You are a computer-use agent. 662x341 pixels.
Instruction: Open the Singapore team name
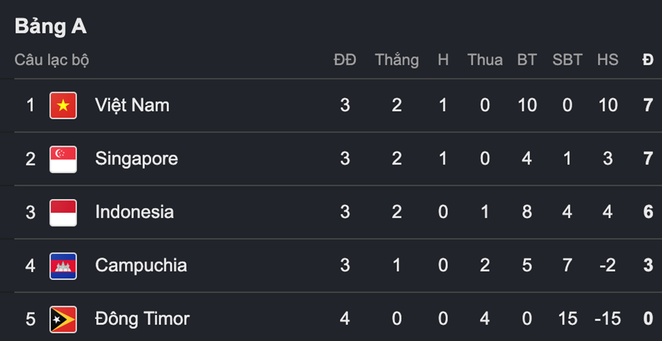(x=136, y=159)
